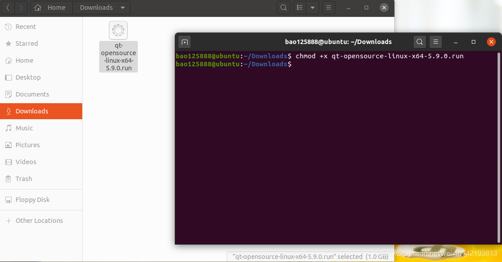
Task: Select Downloads in the sidebar
Action: tap(41, 111)
